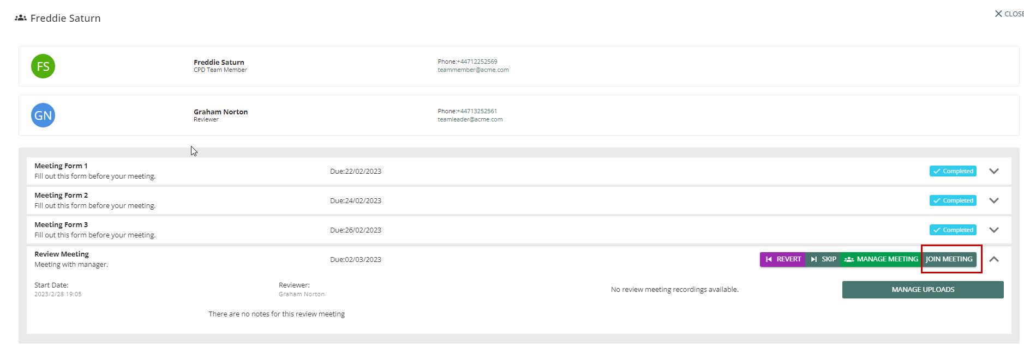Collapse the Review Meeting section
Image resolution: width=1024 pixels, height=348 pixels.
994,259
